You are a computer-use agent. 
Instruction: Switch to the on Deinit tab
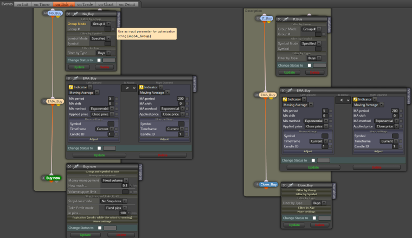coord(127,4)
